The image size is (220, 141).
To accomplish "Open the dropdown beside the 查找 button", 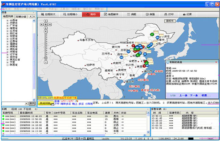I will [x=26, y=103].
